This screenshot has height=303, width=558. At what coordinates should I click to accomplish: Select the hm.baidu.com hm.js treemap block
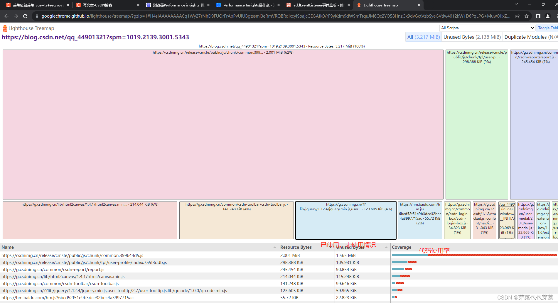pyautogui.click(x=420, y=220)
